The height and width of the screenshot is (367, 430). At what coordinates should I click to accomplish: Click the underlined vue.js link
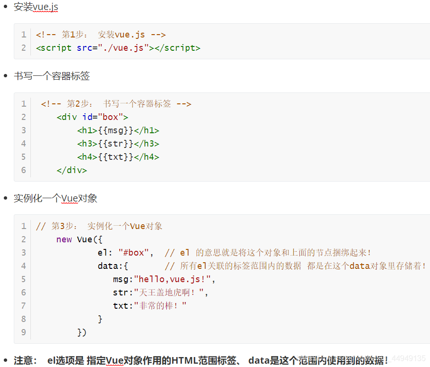click(x=45, y=7)
